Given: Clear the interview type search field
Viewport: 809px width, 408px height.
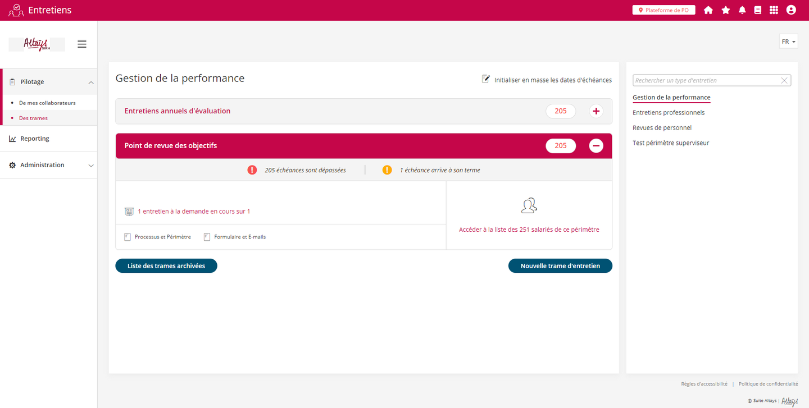Looking at the screenshot, I should tap(784, 81).
